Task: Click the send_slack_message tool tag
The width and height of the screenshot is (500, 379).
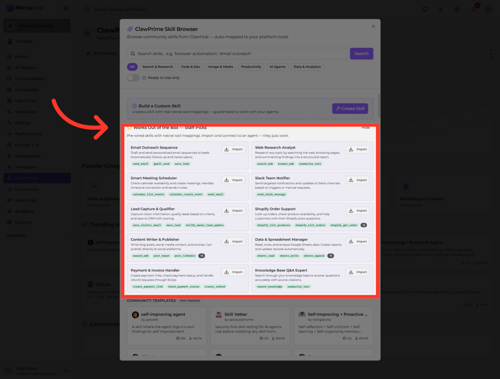Action: (271, 194)
